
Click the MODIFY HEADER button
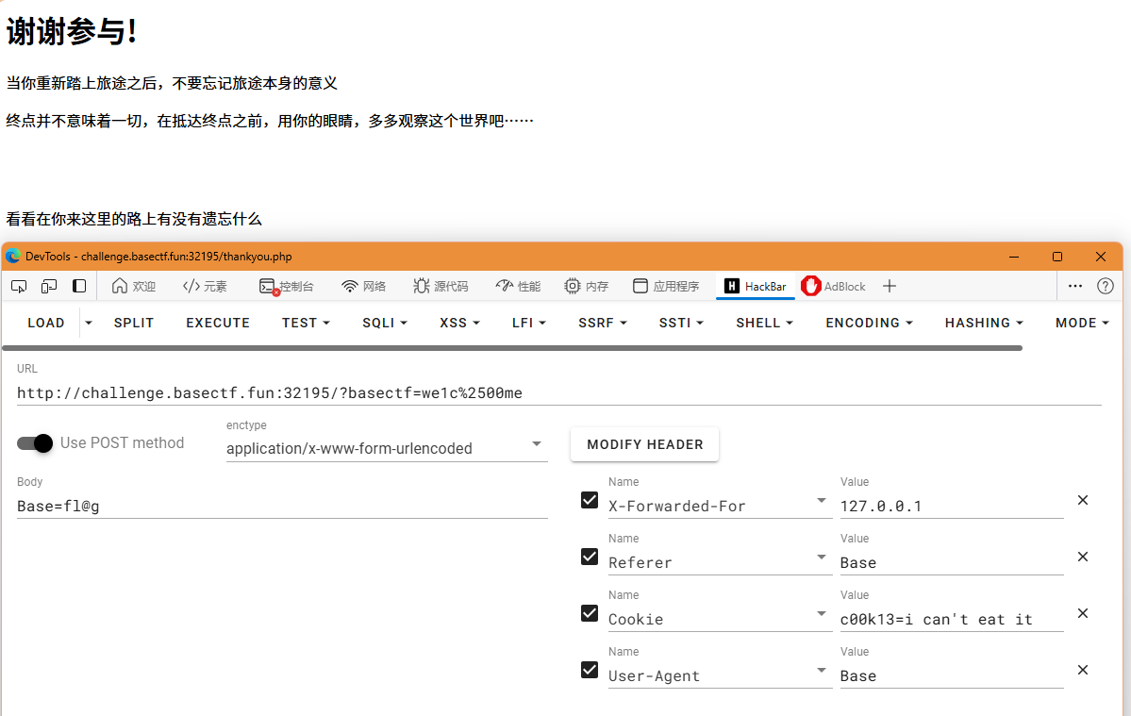tap(644, 444)
